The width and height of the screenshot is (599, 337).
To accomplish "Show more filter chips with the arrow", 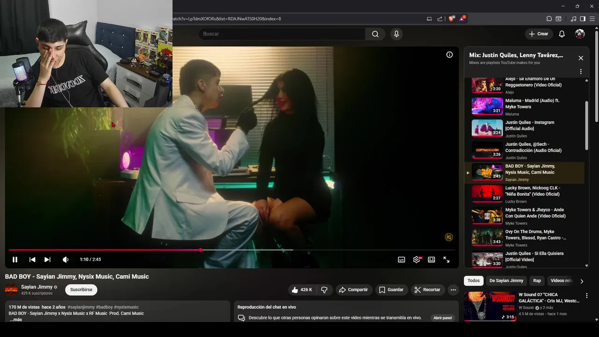I will [x=582, y=281].
